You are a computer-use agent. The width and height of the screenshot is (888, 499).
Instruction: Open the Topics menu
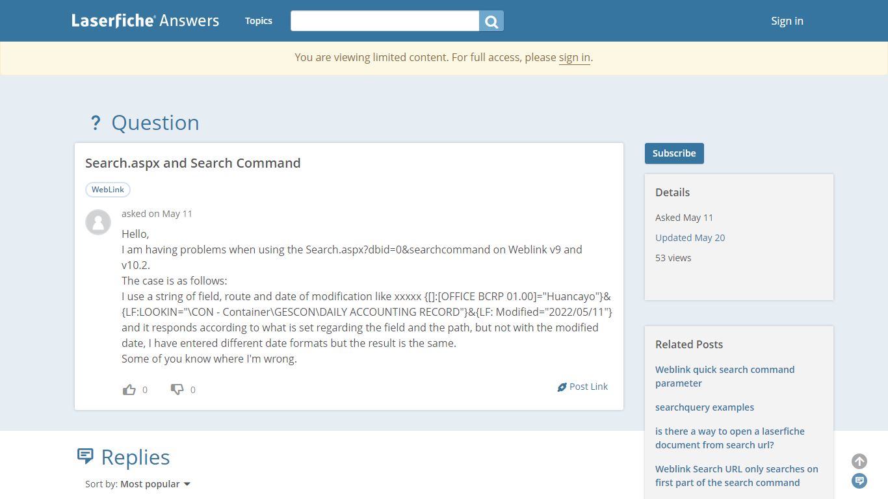coord(259,21)
